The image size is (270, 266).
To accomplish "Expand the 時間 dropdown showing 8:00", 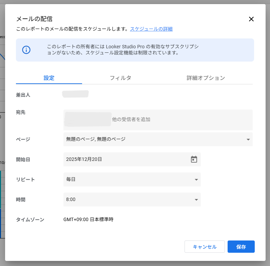I will (x=129, y=199).
